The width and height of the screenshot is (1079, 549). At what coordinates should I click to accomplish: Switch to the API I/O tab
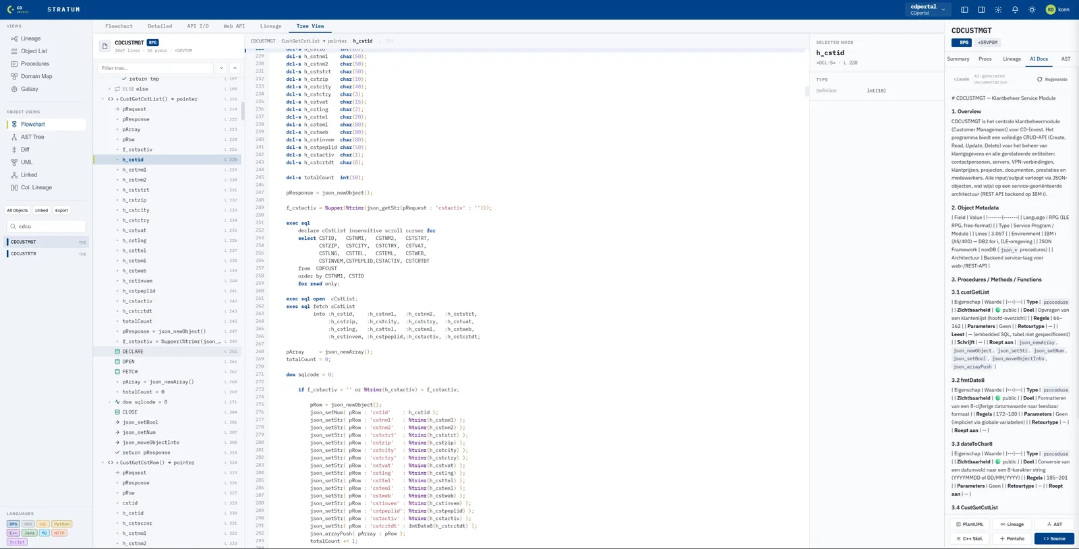[x=198, y=26]
